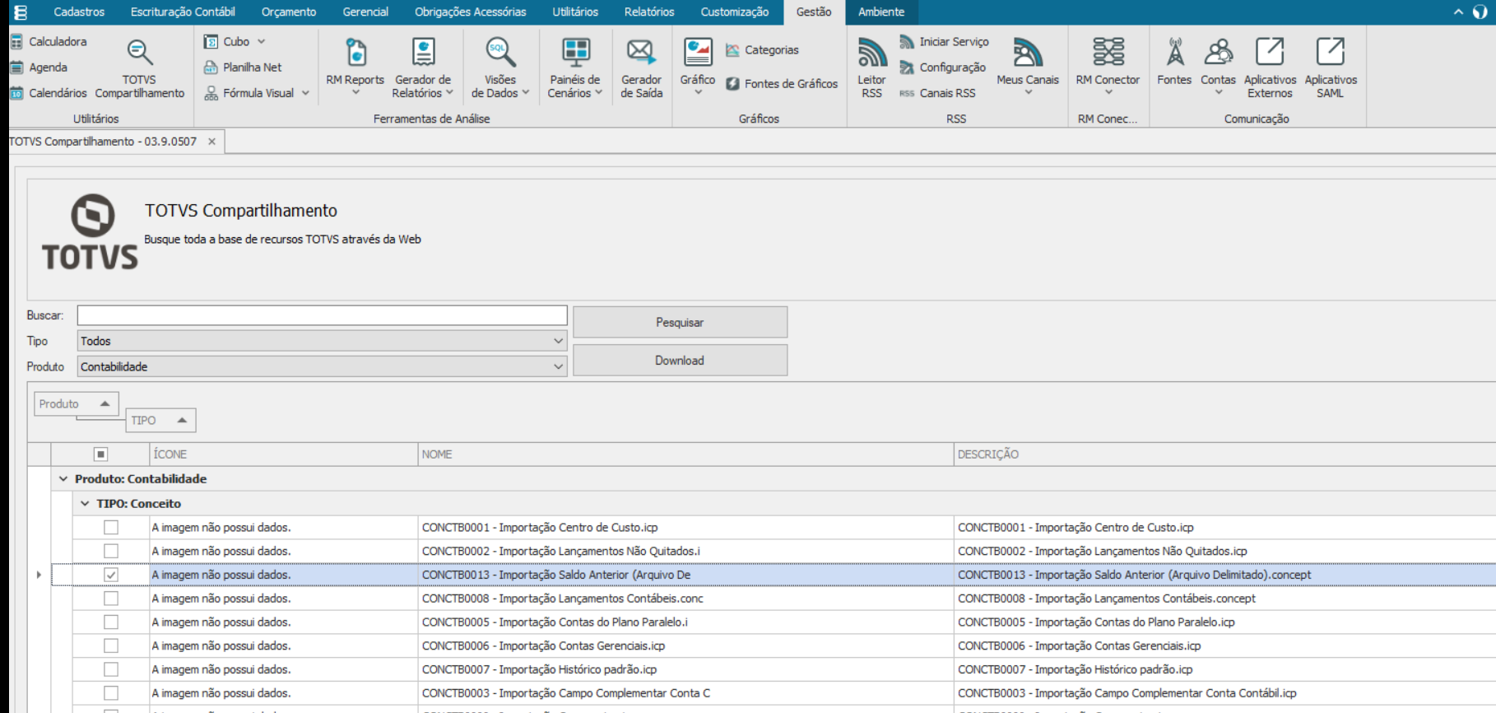Open Visões de Dados
The width and height of the screenshot is (1496, 713).
pyautogui.click(x=499, y=68)
